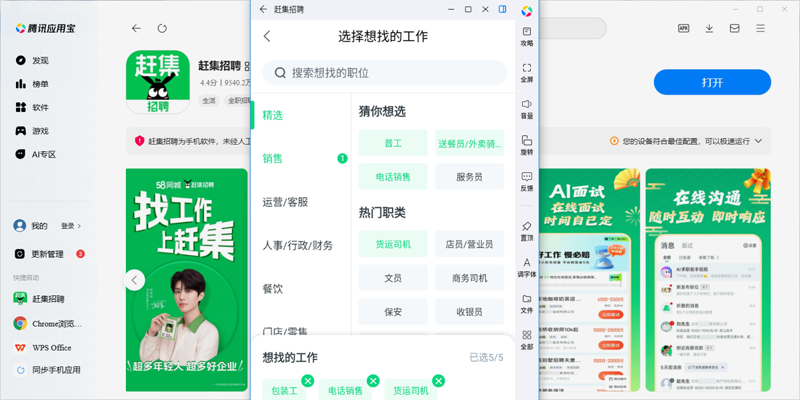Expand 您的设备符合最佳配置 notice chevron
This screenshot has width=800, height=400.
click(757, 141)
